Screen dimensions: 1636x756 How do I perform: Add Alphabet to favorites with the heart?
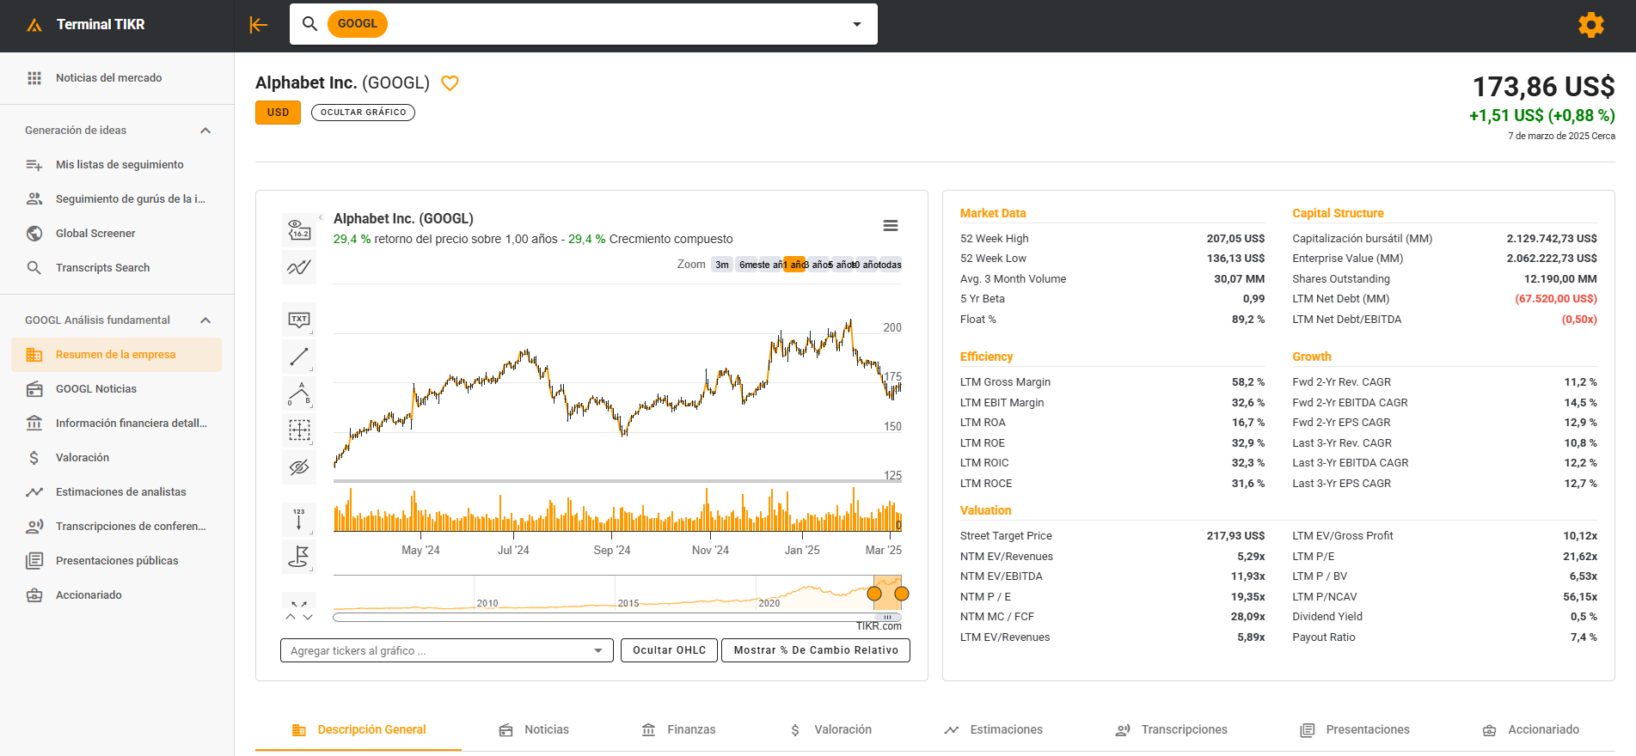[x=450, y=83]
